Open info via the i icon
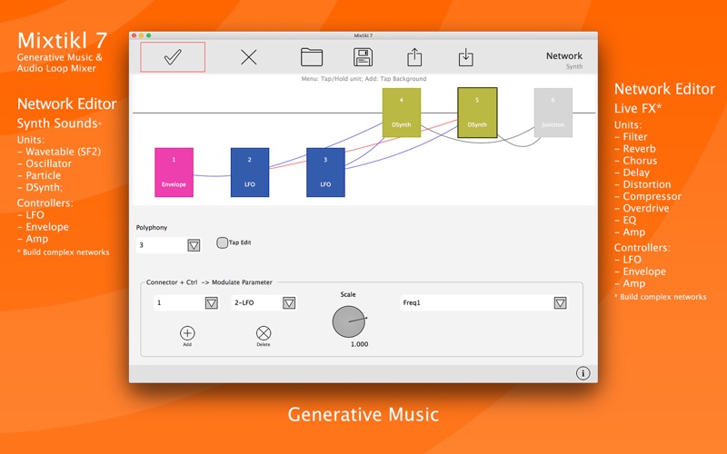Screen dimensions: 727x454 (583, 373)
